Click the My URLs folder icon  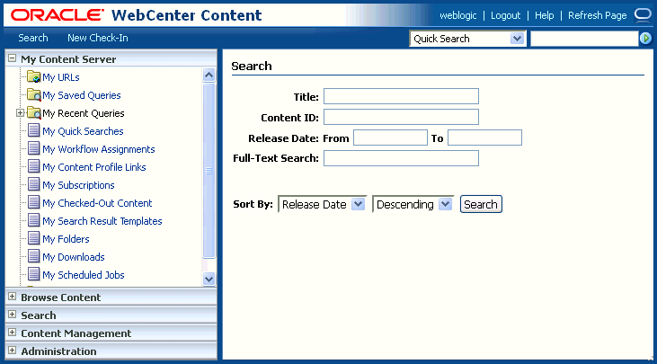point(33,77)
